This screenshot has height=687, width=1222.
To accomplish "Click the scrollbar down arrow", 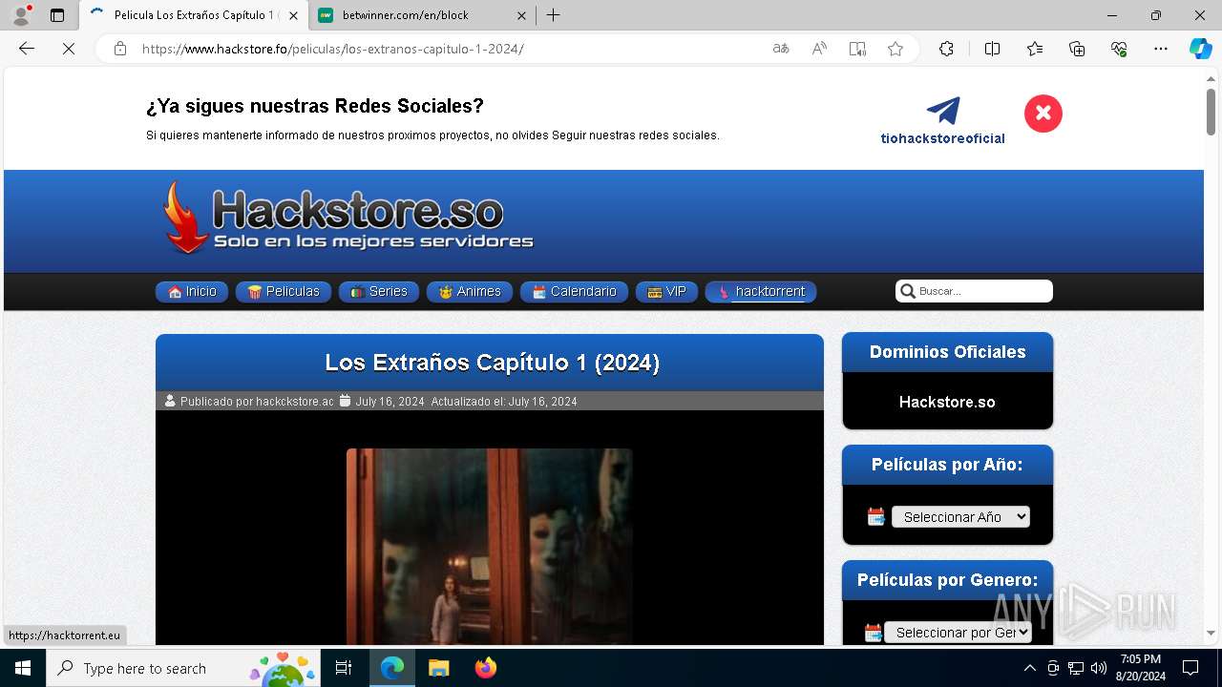I will pyautogui.click(x=1211, y=633).
